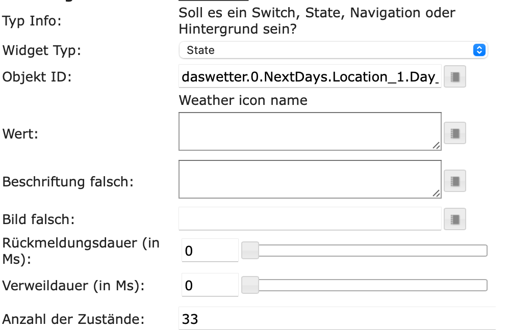The height and width of the screenshot is (330, 509).
Task: Click the Rückmeldungsdauer number field
Action: pos(210,251)
